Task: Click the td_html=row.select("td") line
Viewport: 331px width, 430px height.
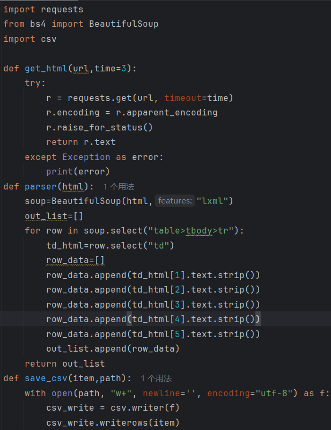Action: pos(110,245)
